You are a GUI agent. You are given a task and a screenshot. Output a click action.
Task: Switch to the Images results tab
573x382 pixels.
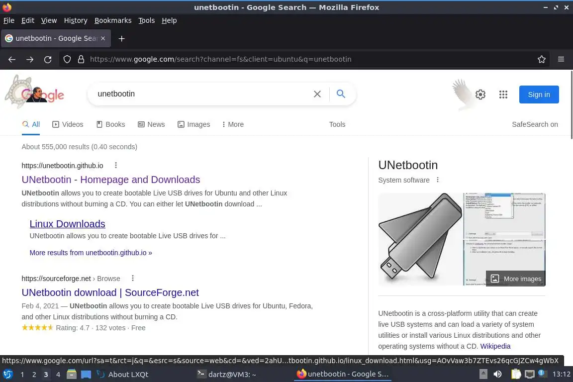point(193,124)
